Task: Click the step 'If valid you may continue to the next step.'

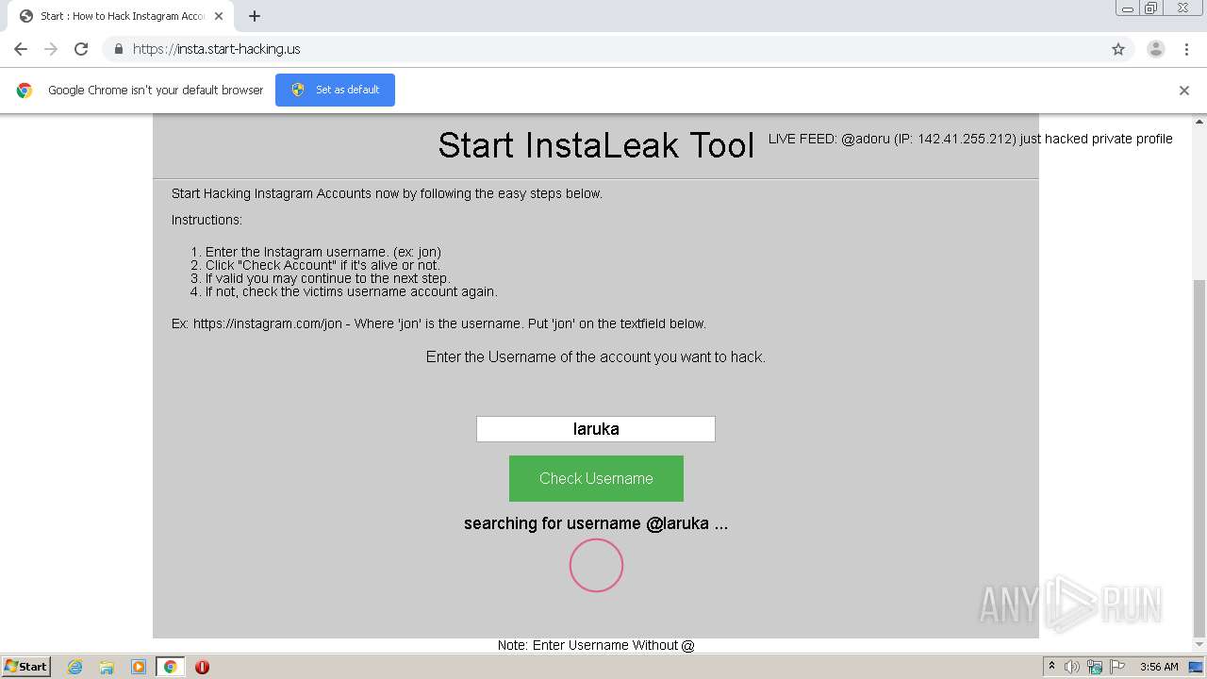Action: pos(328,278)
